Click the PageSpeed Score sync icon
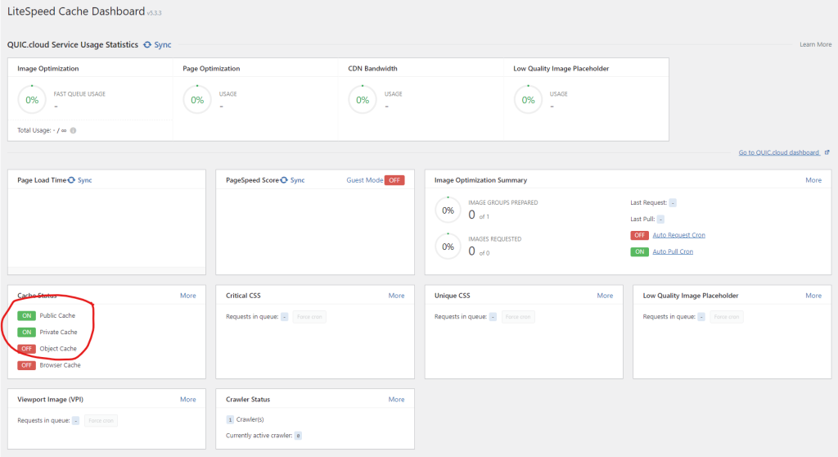The height and width of the screenshot is (457, 838). (x=284, y=180)
